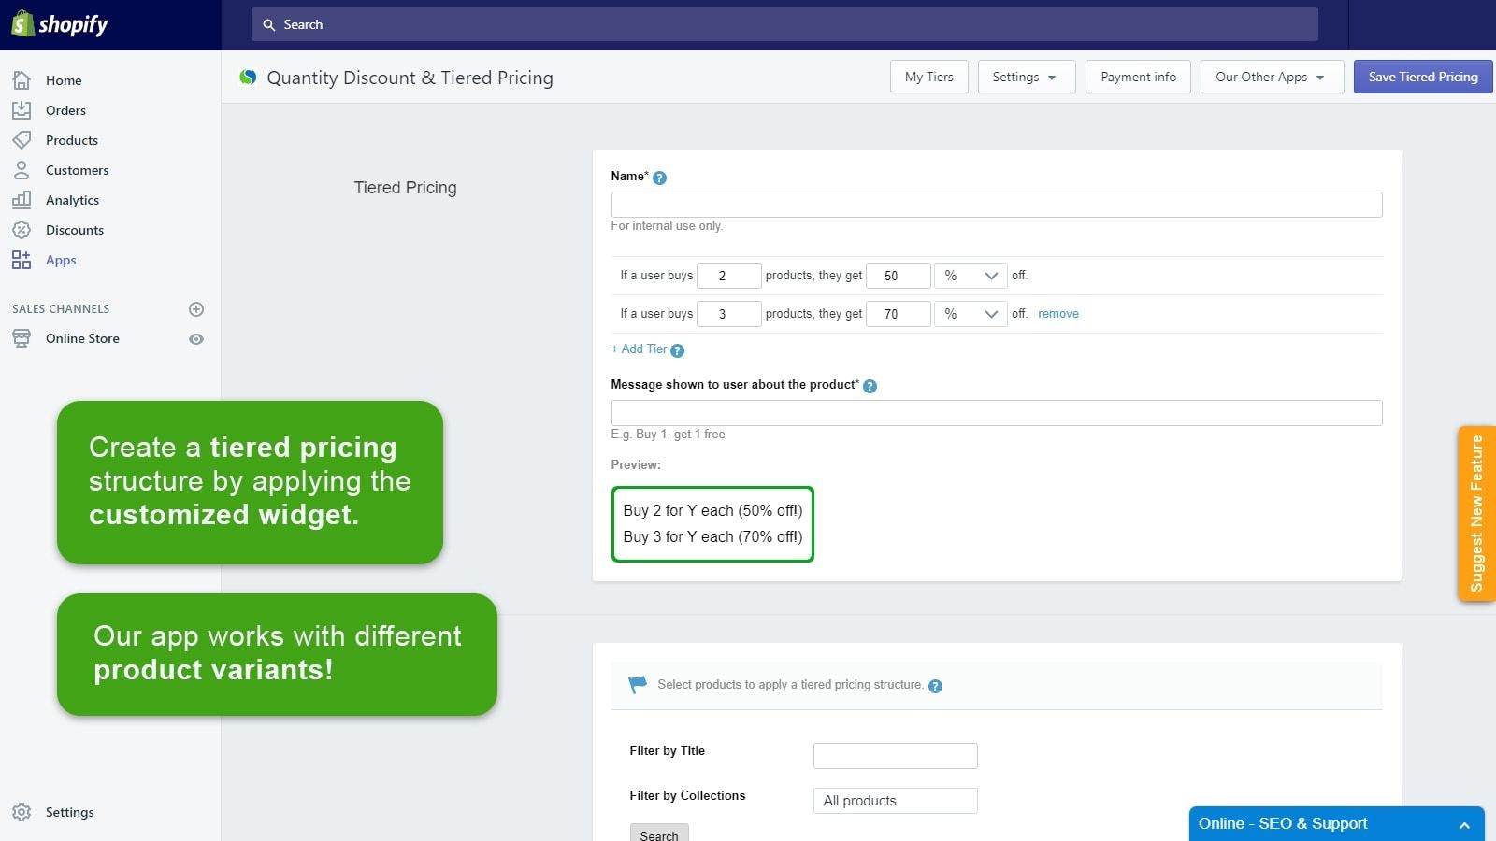Click the Apps grid icon
This screenshot has width=1496, height=841.
point(22,260)
